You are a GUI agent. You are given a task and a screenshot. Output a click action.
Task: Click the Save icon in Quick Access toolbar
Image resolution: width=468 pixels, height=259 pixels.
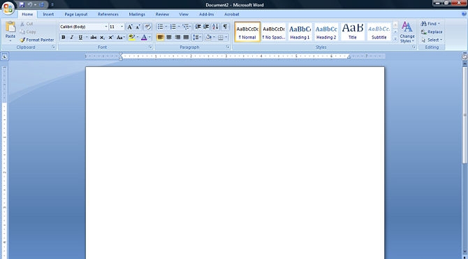(22, 5)
